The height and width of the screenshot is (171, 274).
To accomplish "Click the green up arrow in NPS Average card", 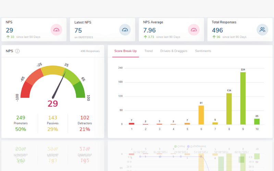I will pos(145,37).
